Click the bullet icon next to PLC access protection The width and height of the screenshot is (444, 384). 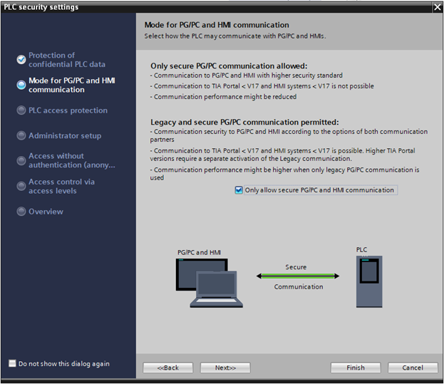pos(21,110)
